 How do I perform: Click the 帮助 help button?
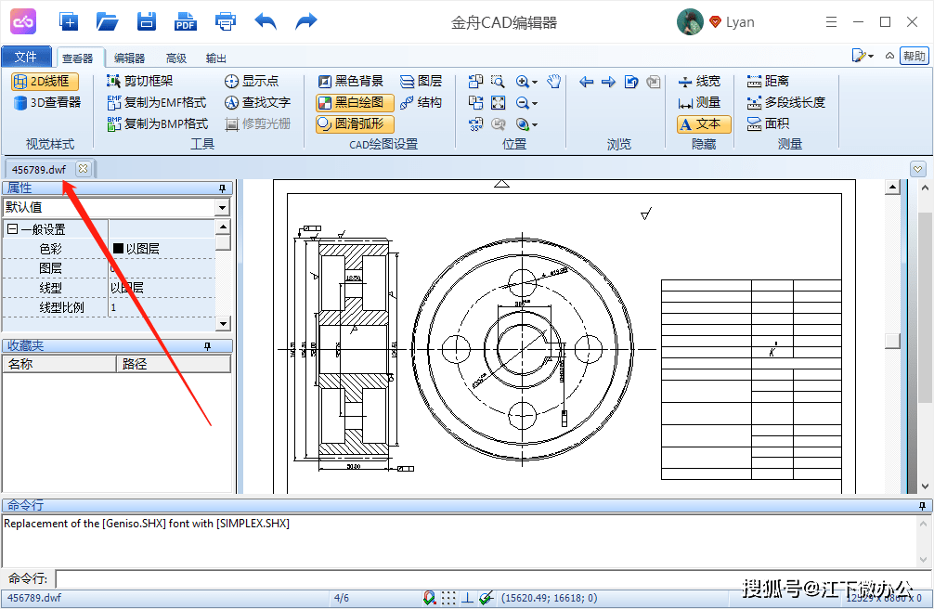[x=915, y=56]
